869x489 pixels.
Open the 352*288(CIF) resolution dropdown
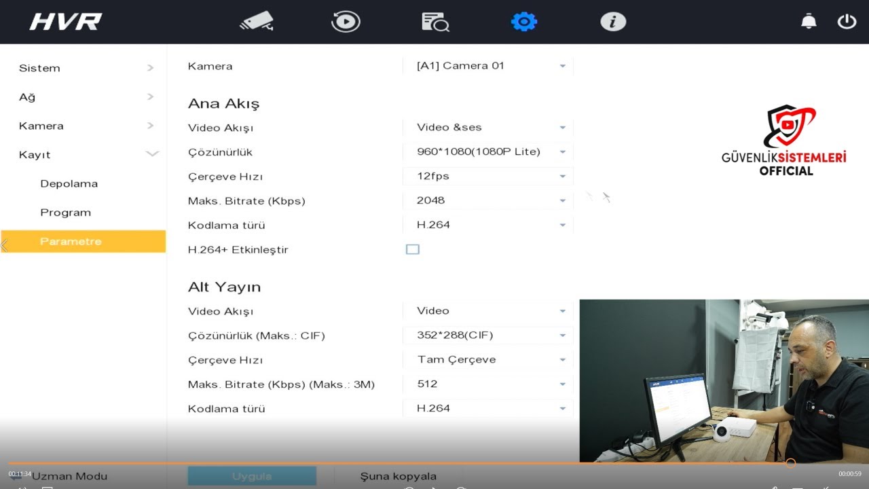pos(489,335)
